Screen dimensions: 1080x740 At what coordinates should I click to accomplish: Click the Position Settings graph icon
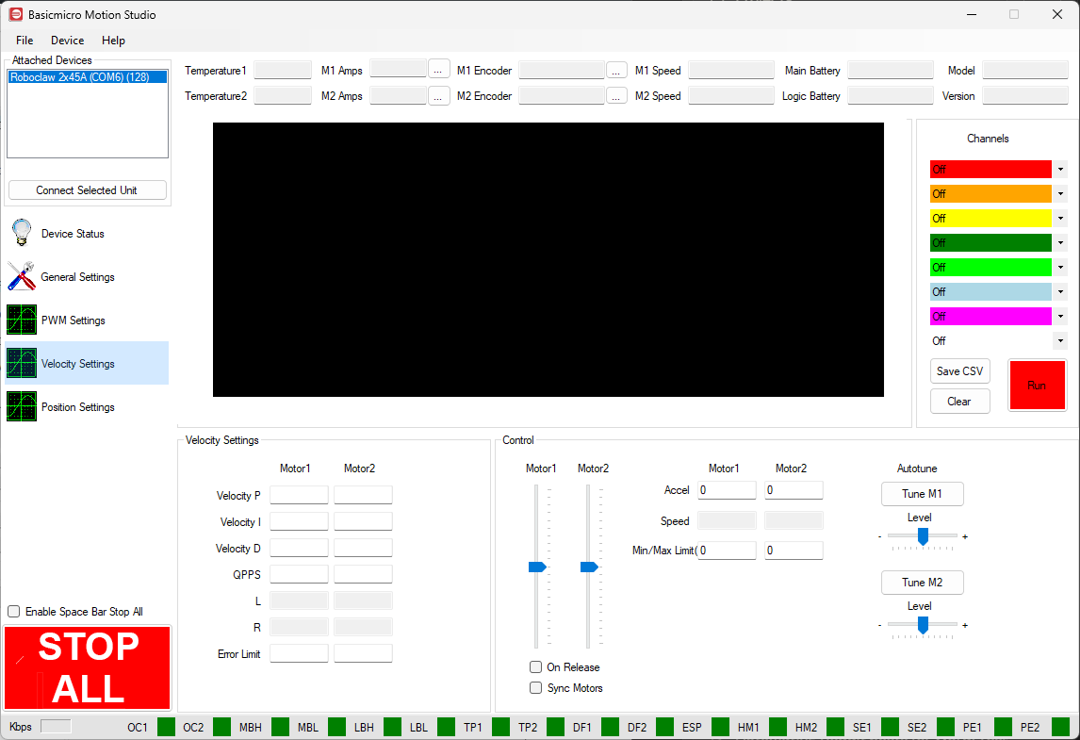22,406
